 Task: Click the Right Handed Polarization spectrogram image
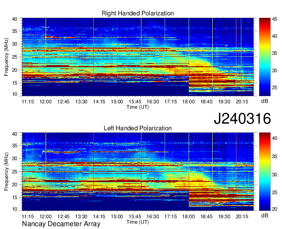click(138, 57)
